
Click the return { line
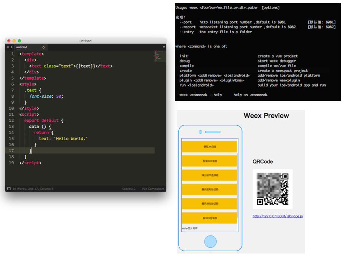pyautogui.click(x=44, y=132)
